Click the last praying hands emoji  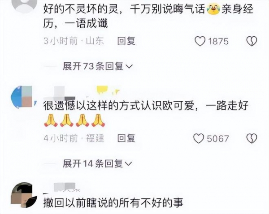tap(98, 120)
